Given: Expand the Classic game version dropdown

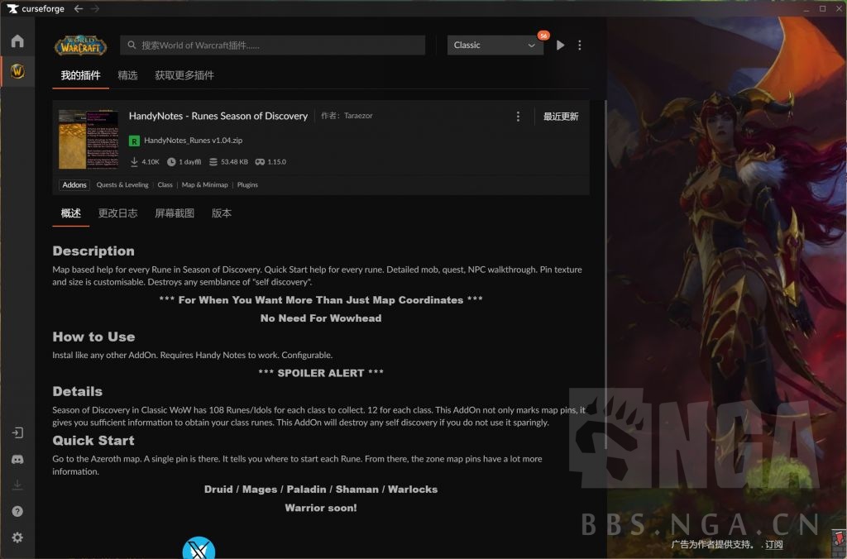Looking at the screenshot, I should point(495,45).
